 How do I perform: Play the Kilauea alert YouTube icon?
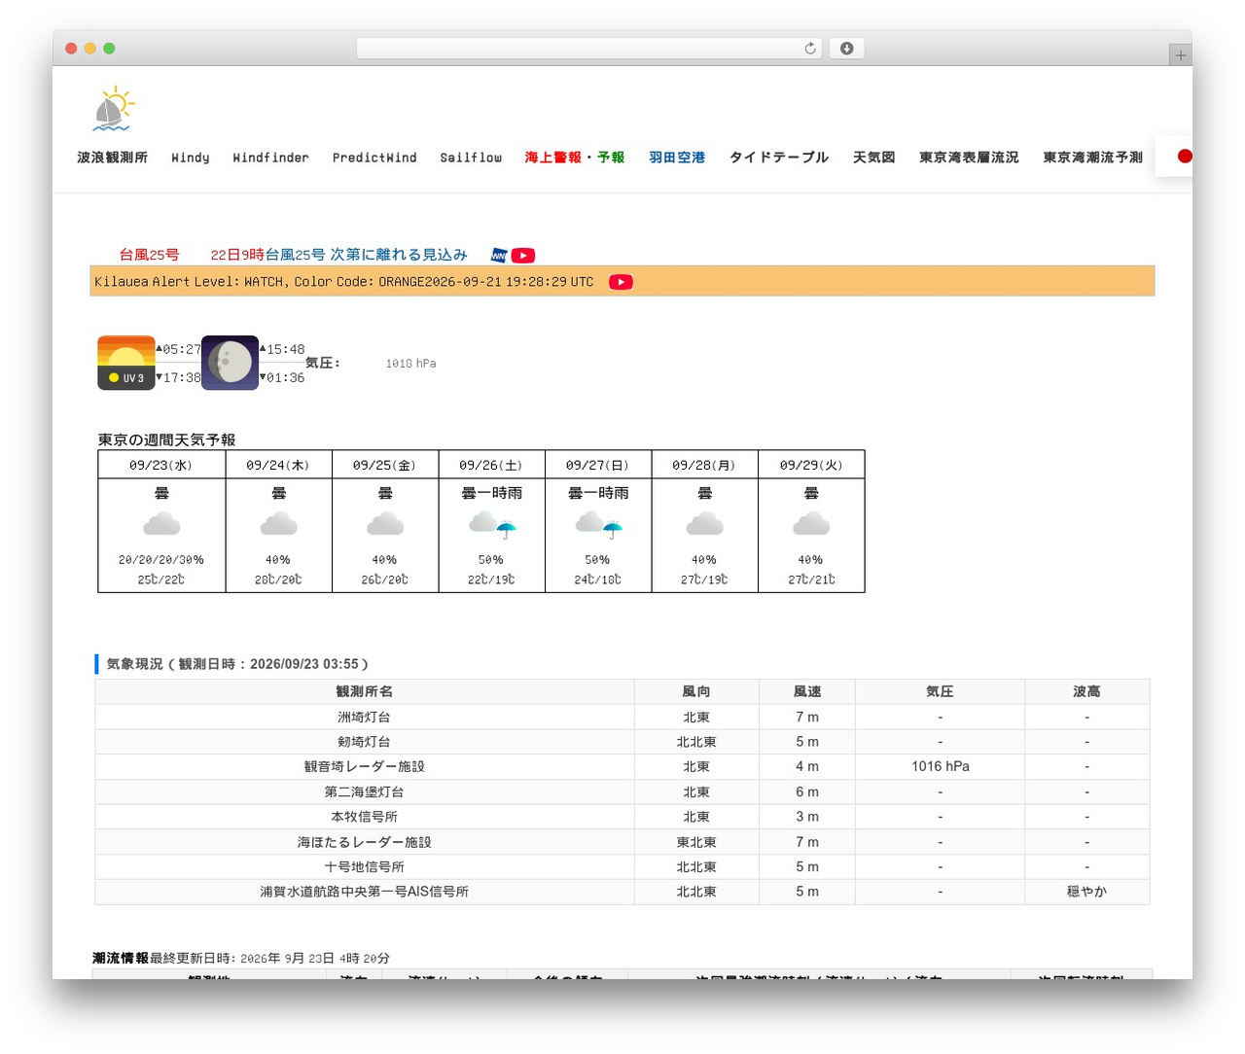pos(621,282)
